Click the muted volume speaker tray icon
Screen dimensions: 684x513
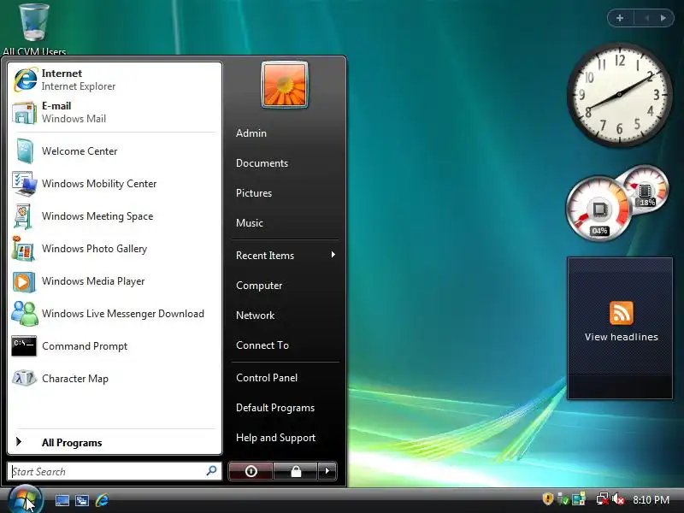click(x=618, y=499)
